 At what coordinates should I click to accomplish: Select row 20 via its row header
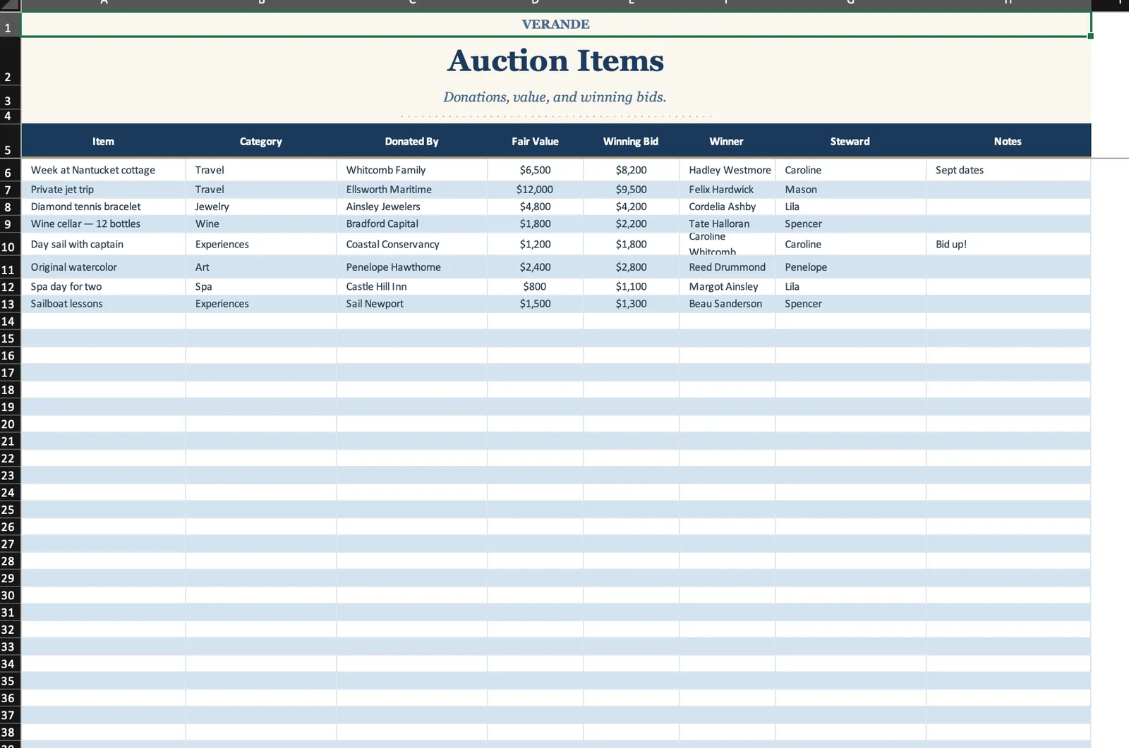(10, 424)
